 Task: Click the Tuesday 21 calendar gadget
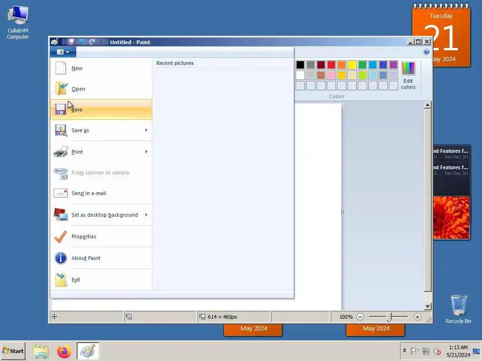pos(441,35)
